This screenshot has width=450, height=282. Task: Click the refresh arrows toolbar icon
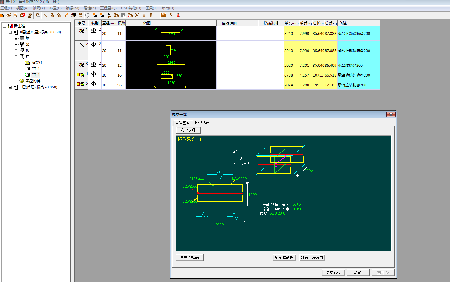[81, 15]
